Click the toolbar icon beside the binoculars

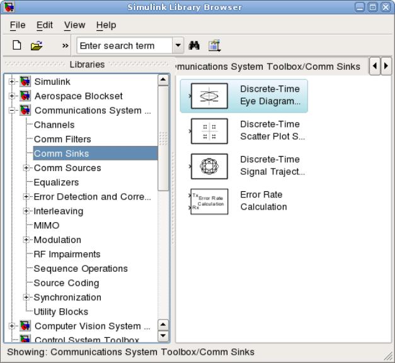214,45
